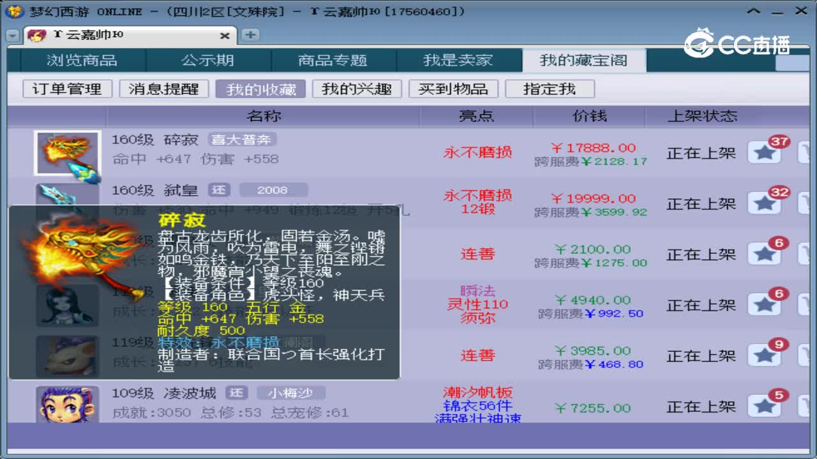Click favorite star with badge 37
This screenshot has height=459, width=817.
764,153
